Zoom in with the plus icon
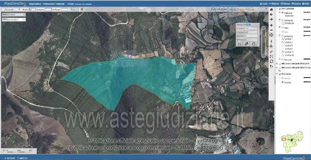Screen dimensions: 311x160 tap(271, 25)
